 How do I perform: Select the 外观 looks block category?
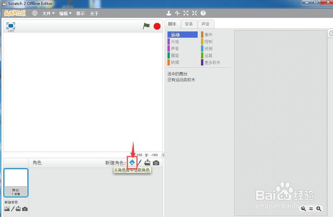(x=182, y=42)
